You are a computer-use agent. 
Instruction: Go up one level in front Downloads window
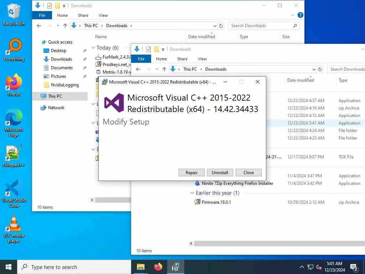point(164,69)
